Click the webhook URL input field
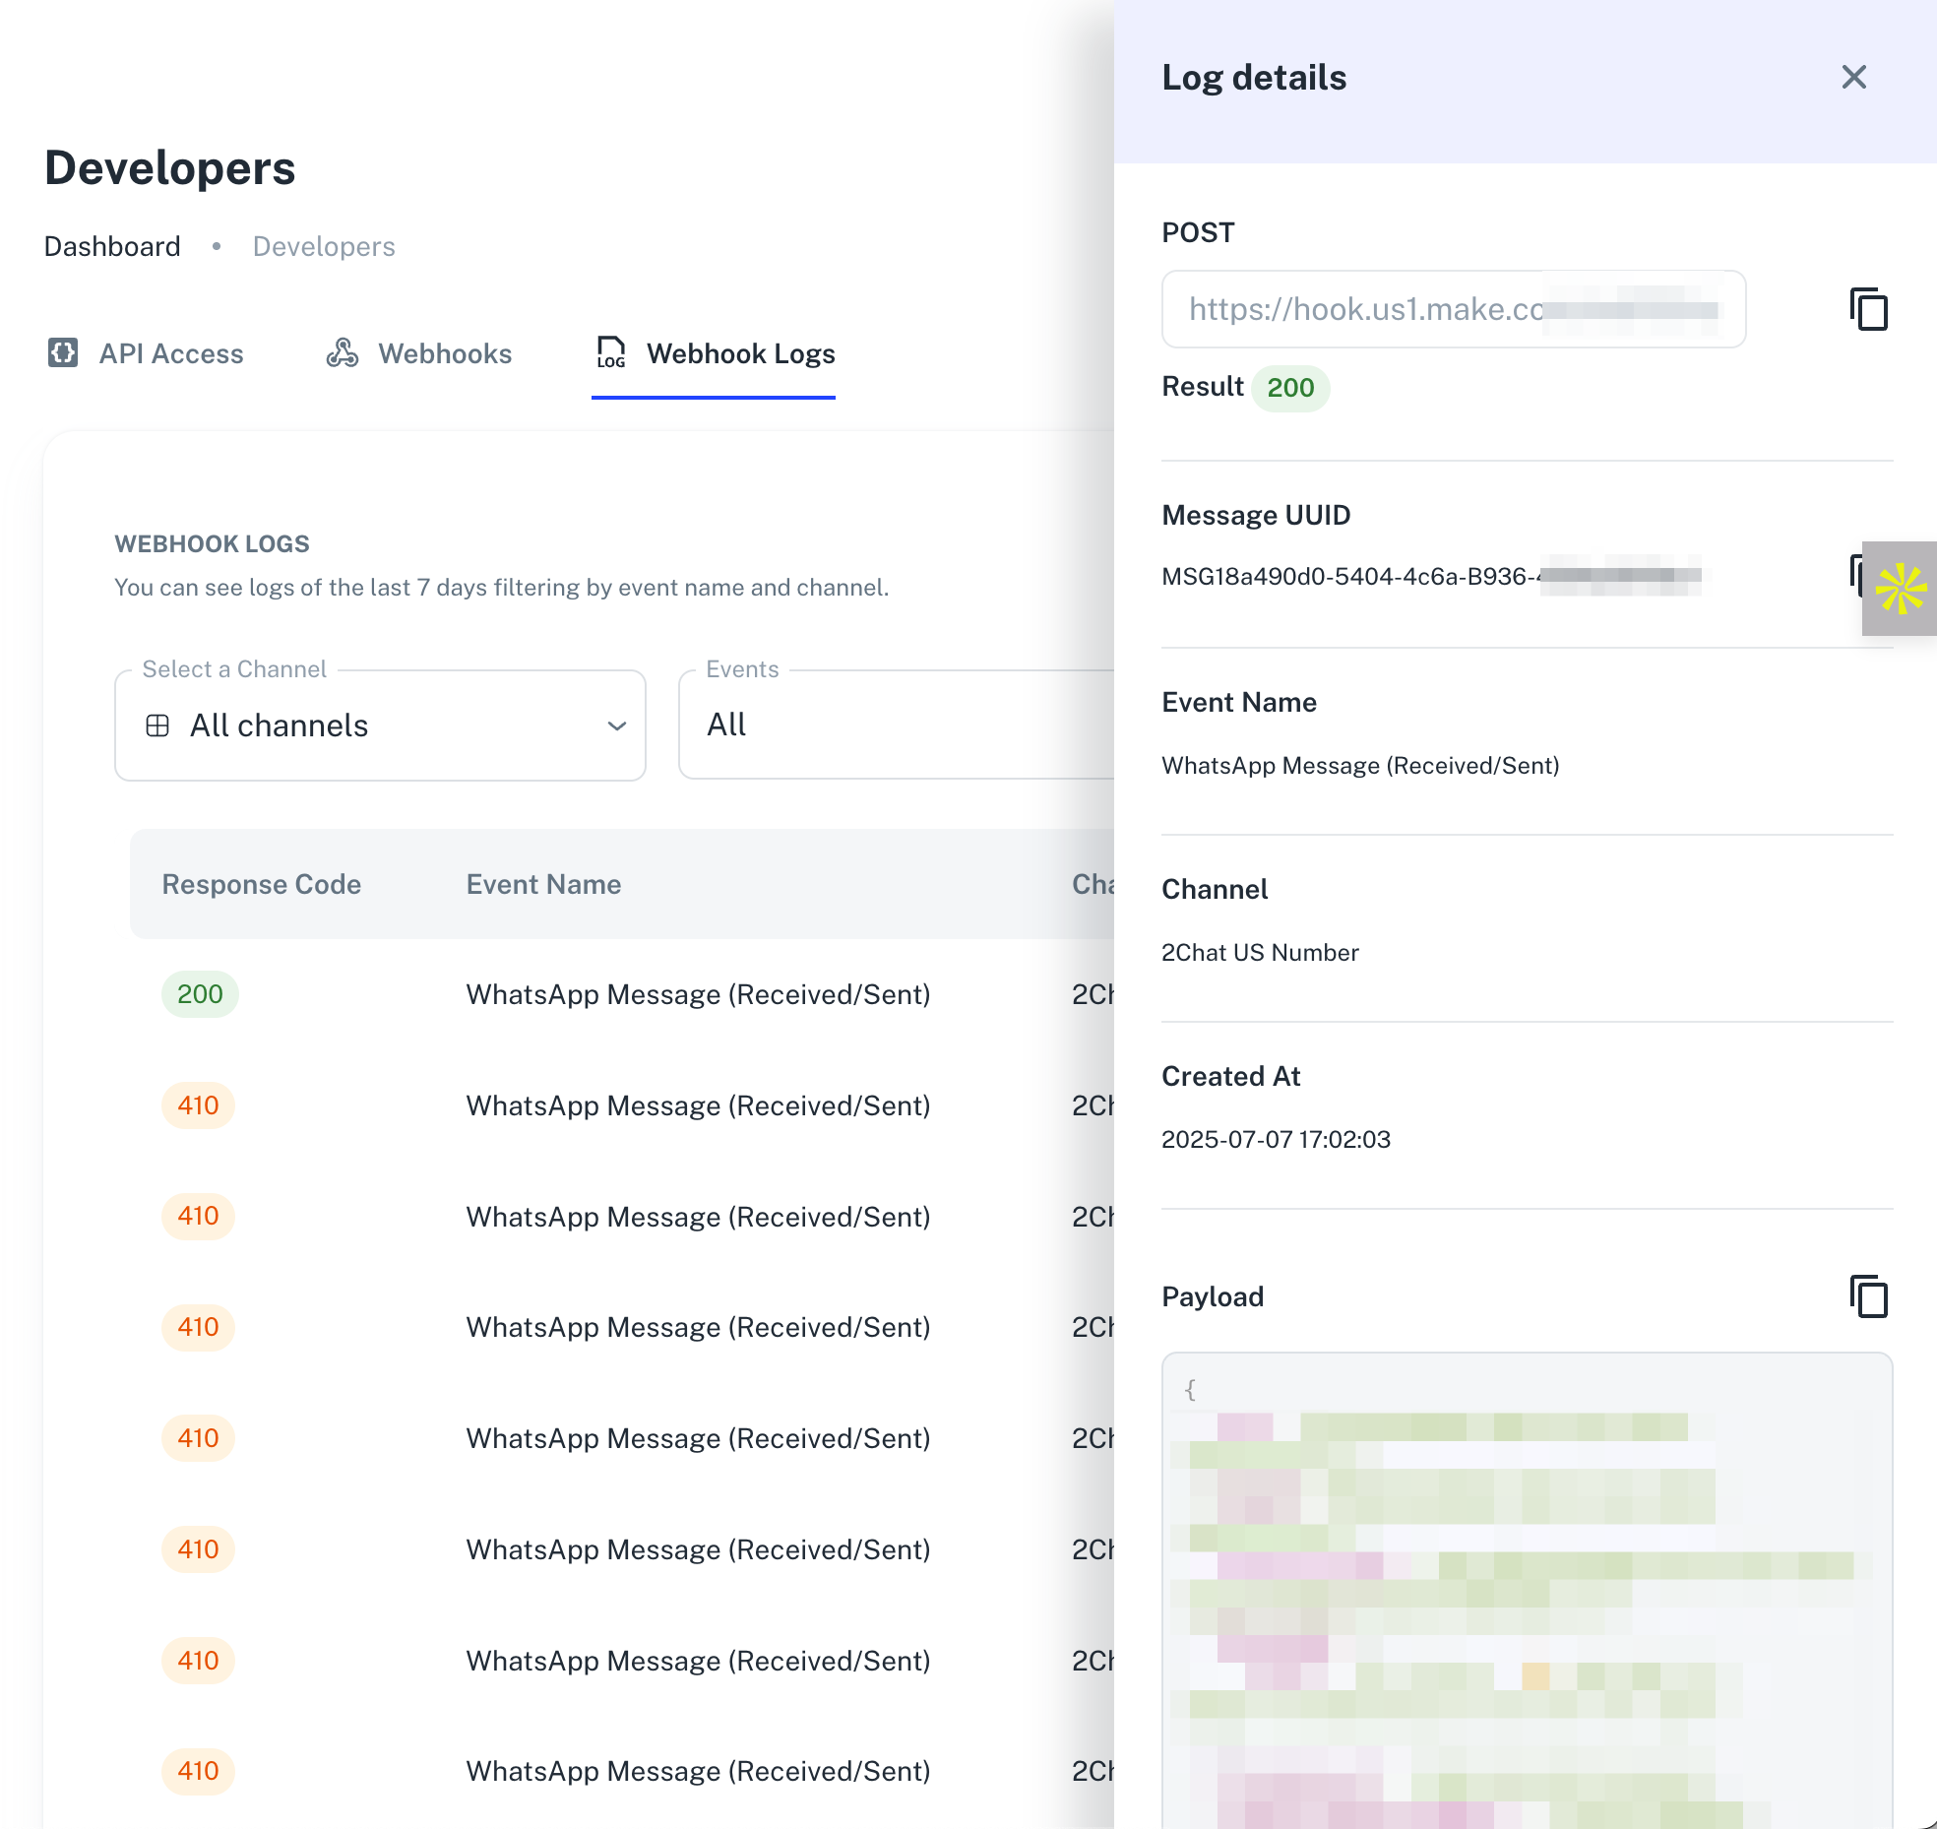This screenshot has height=1829, width=1937. (x=1454, y=309)
